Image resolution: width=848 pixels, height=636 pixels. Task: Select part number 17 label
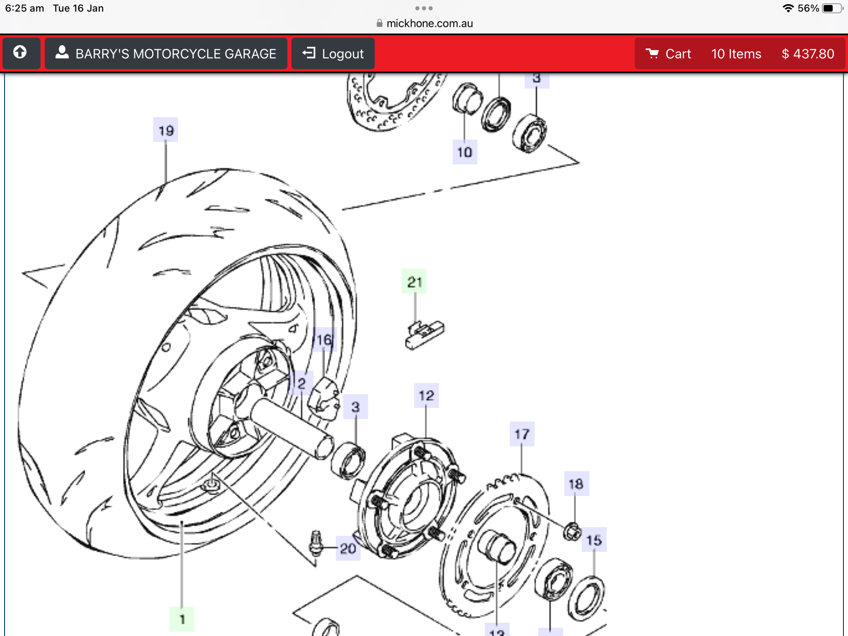tap(522, 434)
